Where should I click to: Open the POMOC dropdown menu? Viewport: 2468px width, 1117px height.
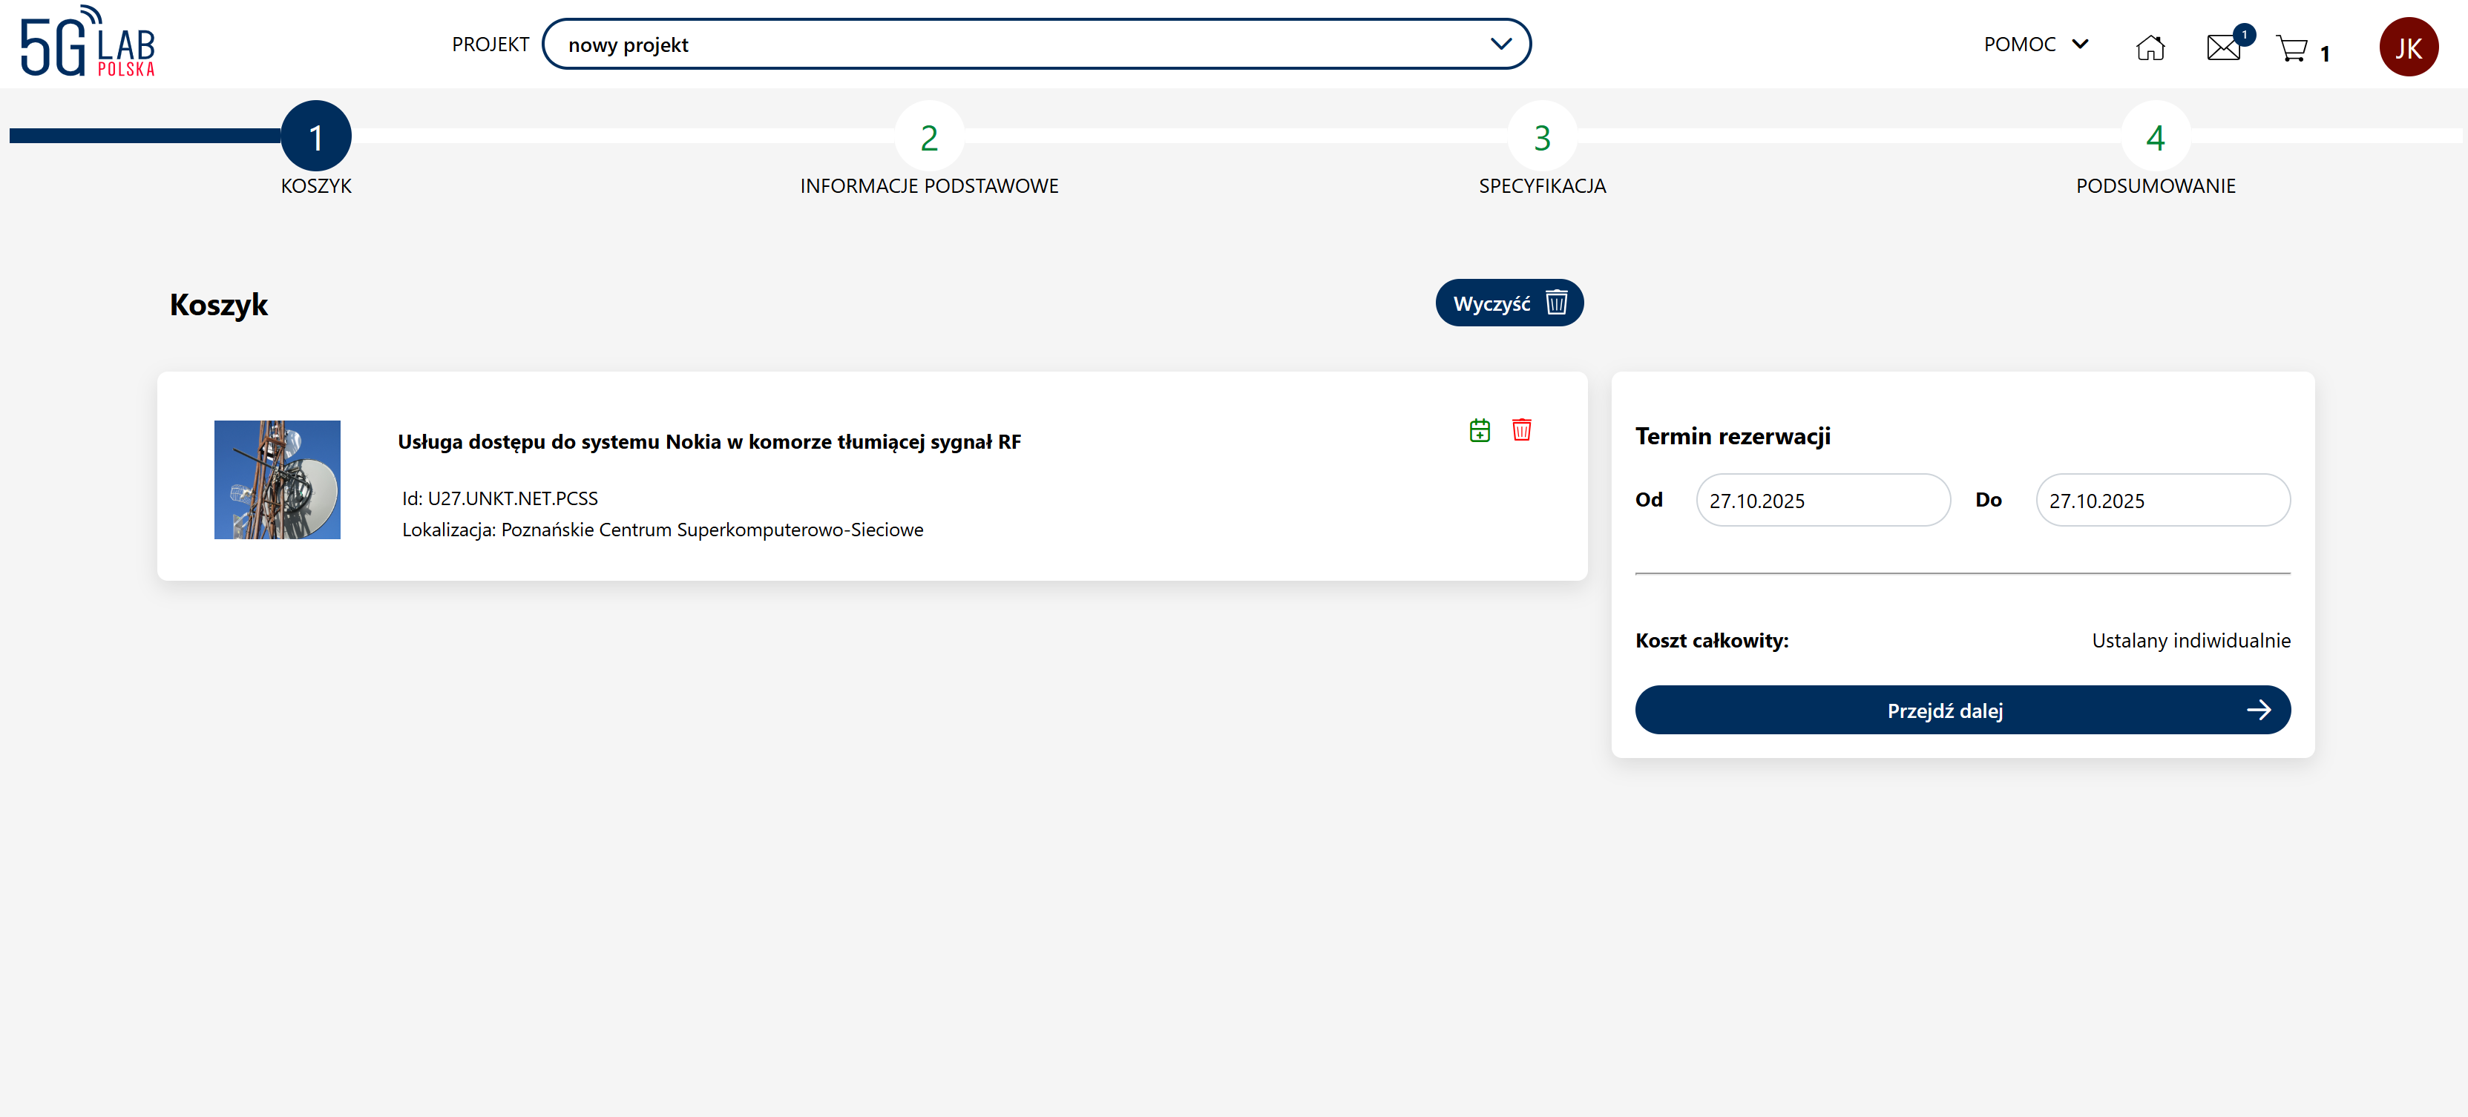pyautogui.click(x=2036, y=44)
